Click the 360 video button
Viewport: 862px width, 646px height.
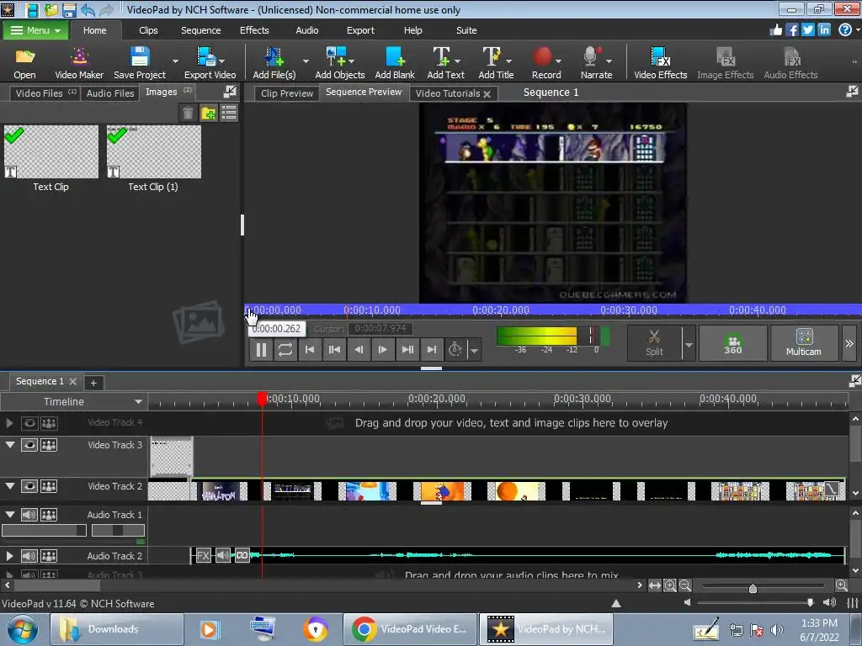[x=733, y=343]
